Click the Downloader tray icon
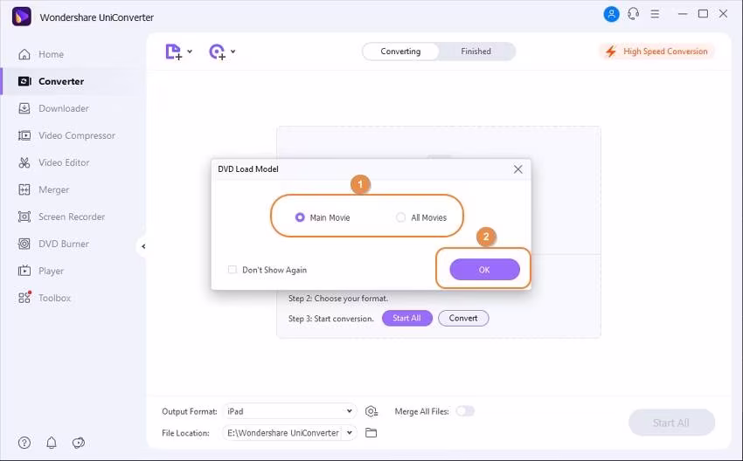The image size is (743, 461). 24,108
